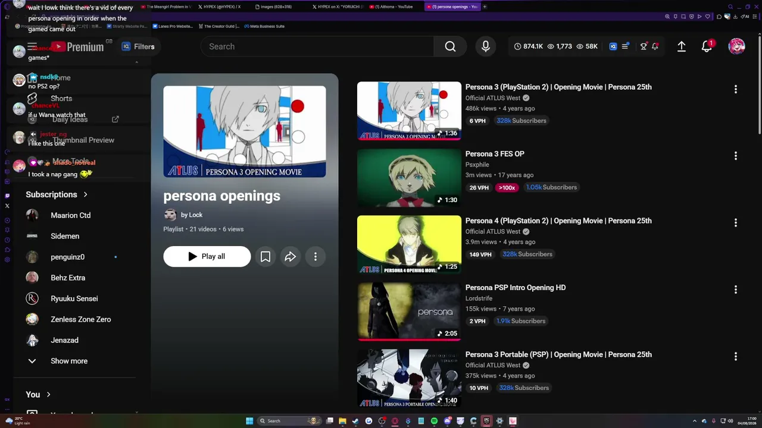Open options menu for Persona 4 opening video
The width and height of the screenshot is (762, 428).
[x=736, y=222]
